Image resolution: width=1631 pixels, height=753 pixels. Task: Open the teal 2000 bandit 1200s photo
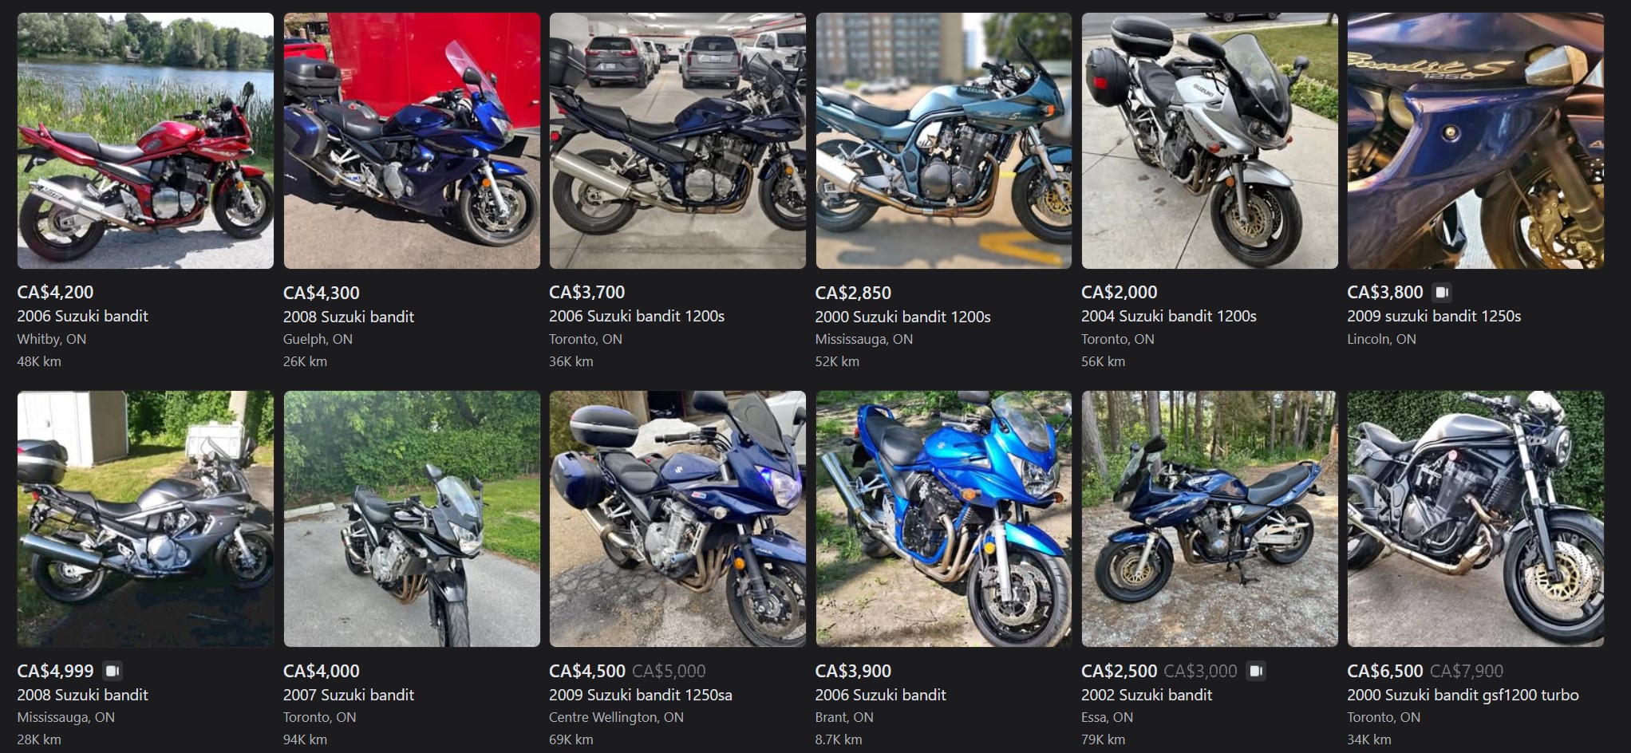click(943, 140)
